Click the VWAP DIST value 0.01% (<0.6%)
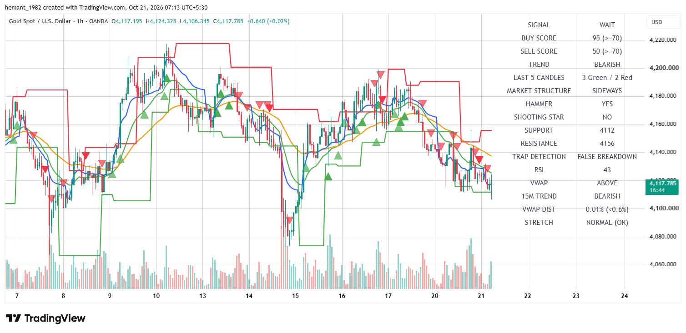 [x=607, y=209]
